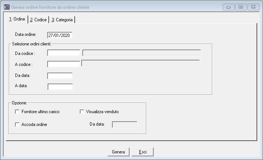Viewport: 263px width, 160px height.
Task: Focus the Data ordine date field
Action: [x=60, y=36]
